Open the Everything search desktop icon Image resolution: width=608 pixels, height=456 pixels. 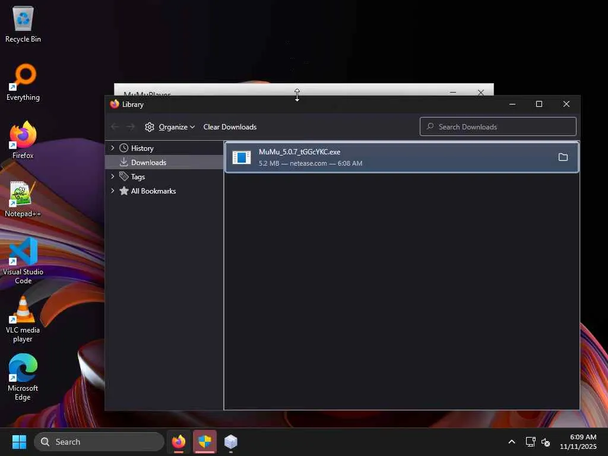[x=23, y=82]
